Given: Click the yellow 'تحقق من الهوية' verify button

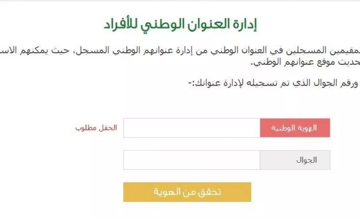Looking at the screenshot, I should click(x=187, y=192).
